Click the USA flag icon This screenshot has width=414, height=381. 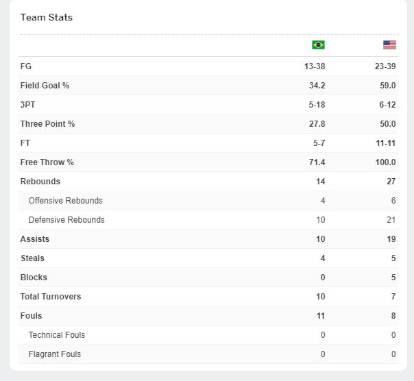click(389, 45)
